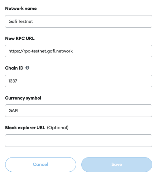The width and height of the screenshot is (160, 182).
Task: Click the 'Gafi' word in network name
Action: coord(13,21)
